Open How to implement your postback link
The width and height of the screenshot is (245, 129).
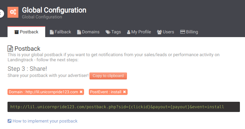(x=45, y=121)
